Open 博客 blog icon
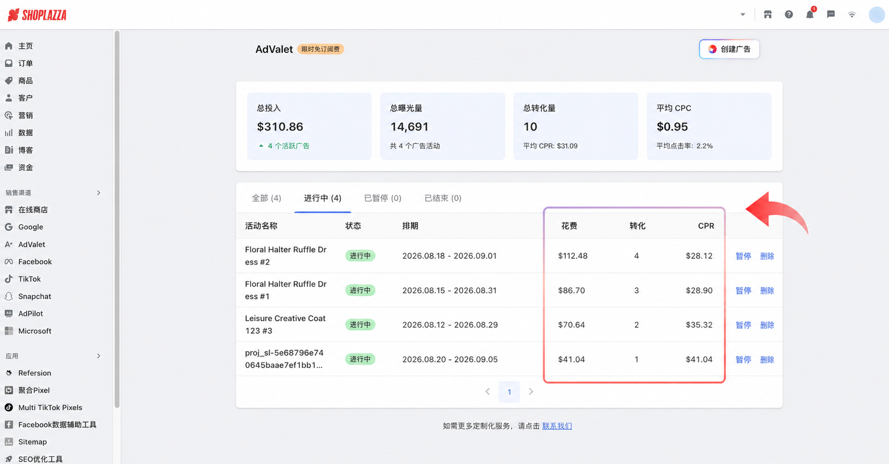 (9, 150)
